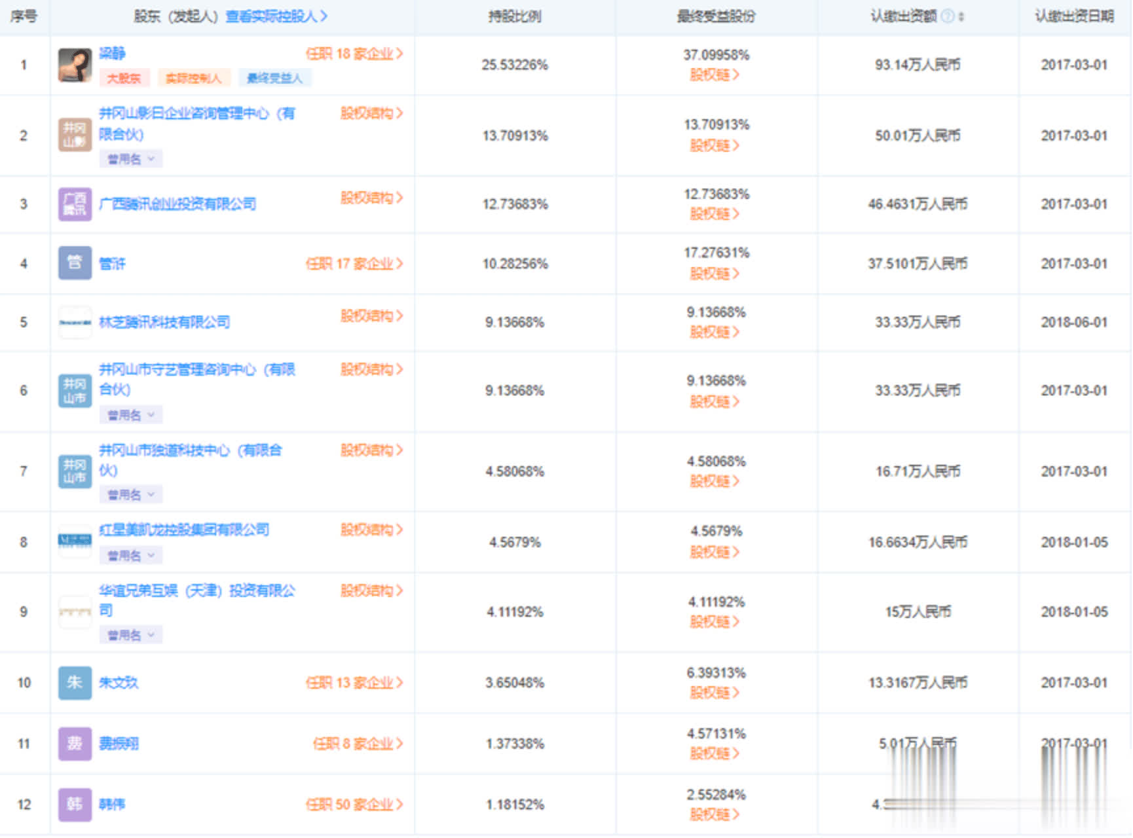Open 查看实际控股人 link in header
Viewport: 1133px width, 838px height.
point(276,16)
